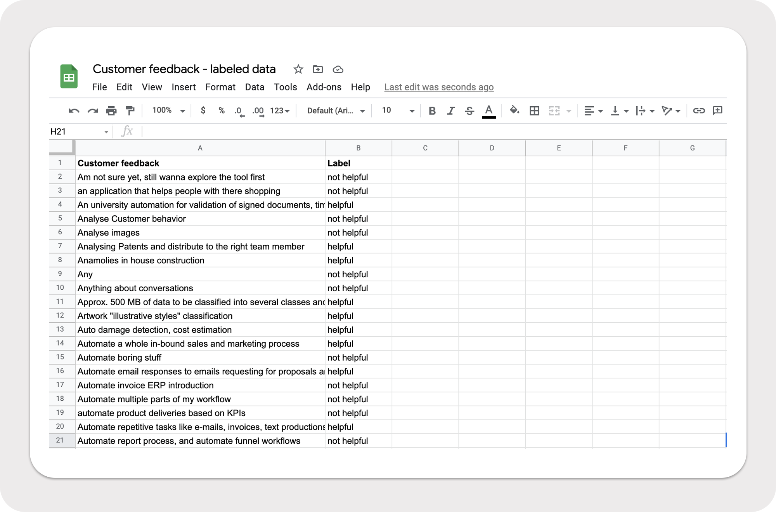This screenshot has height=512, width=776.
Task: Toggle strikethrough formatting
Action: (469, 111)
